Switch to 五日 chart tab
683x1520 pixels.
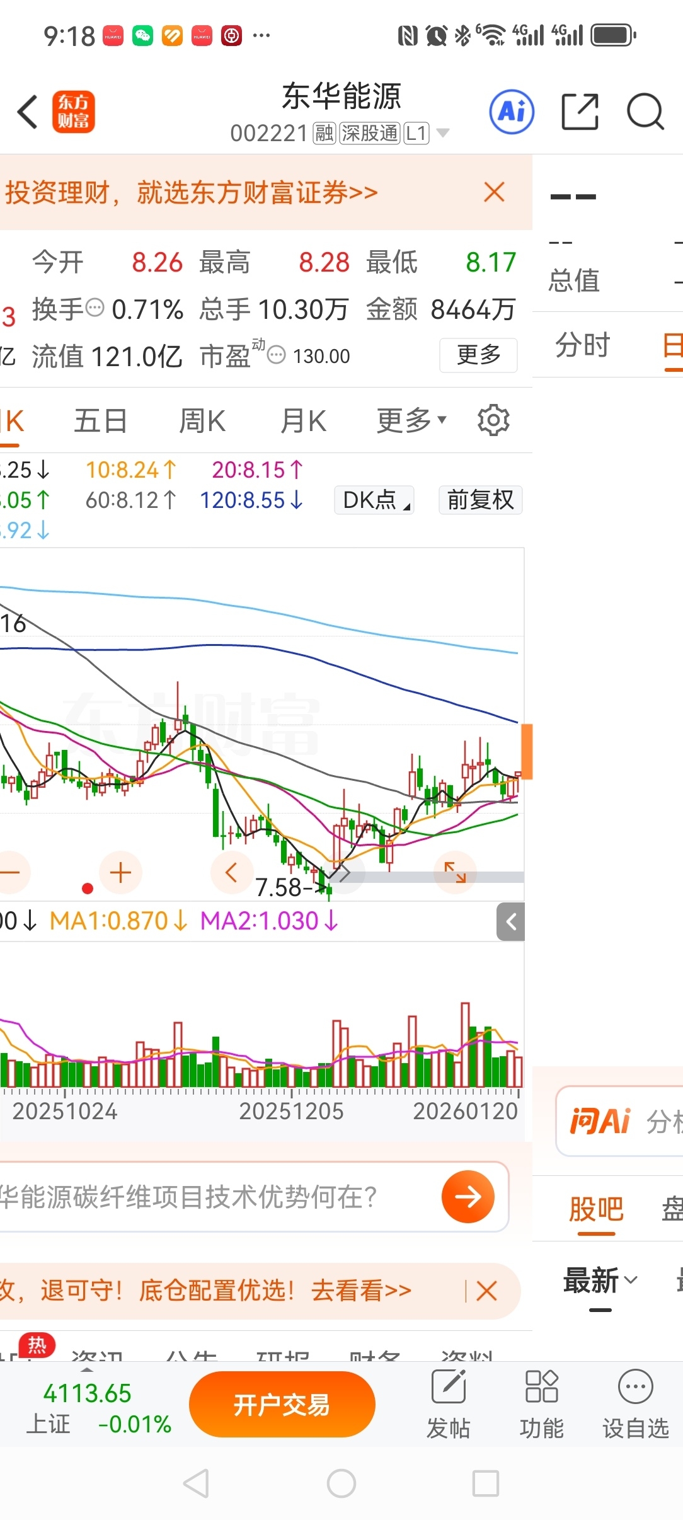tap(101, 420)
